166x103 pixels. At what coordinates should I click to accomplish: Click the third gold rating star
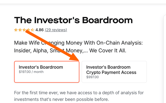[x=24, y=30]
